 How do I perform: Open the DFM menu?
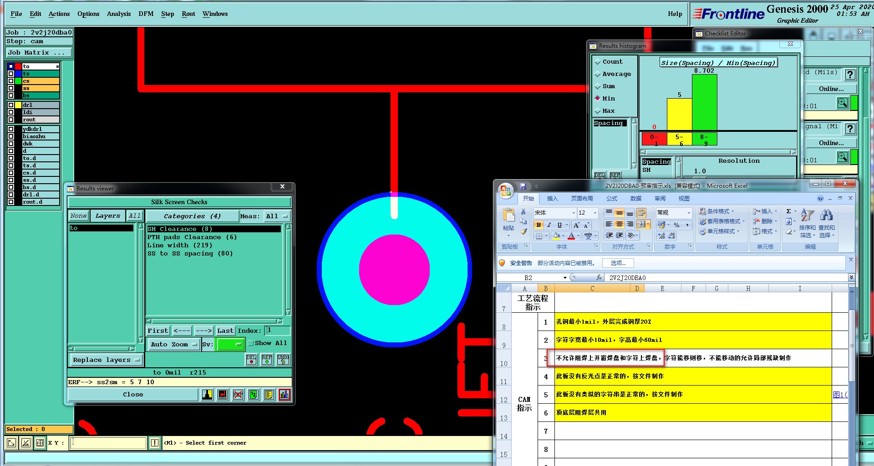tap(146, 14)
